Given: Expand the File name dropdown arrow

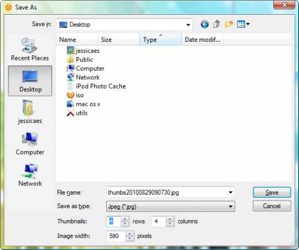Looking at the screenshot, I should pos(230,192).
